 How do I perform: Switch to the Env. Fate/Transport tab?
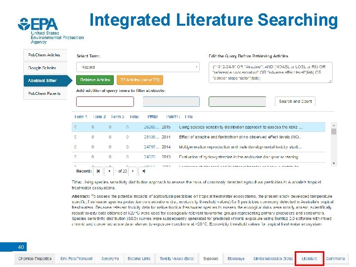click(x=76, y=259)
